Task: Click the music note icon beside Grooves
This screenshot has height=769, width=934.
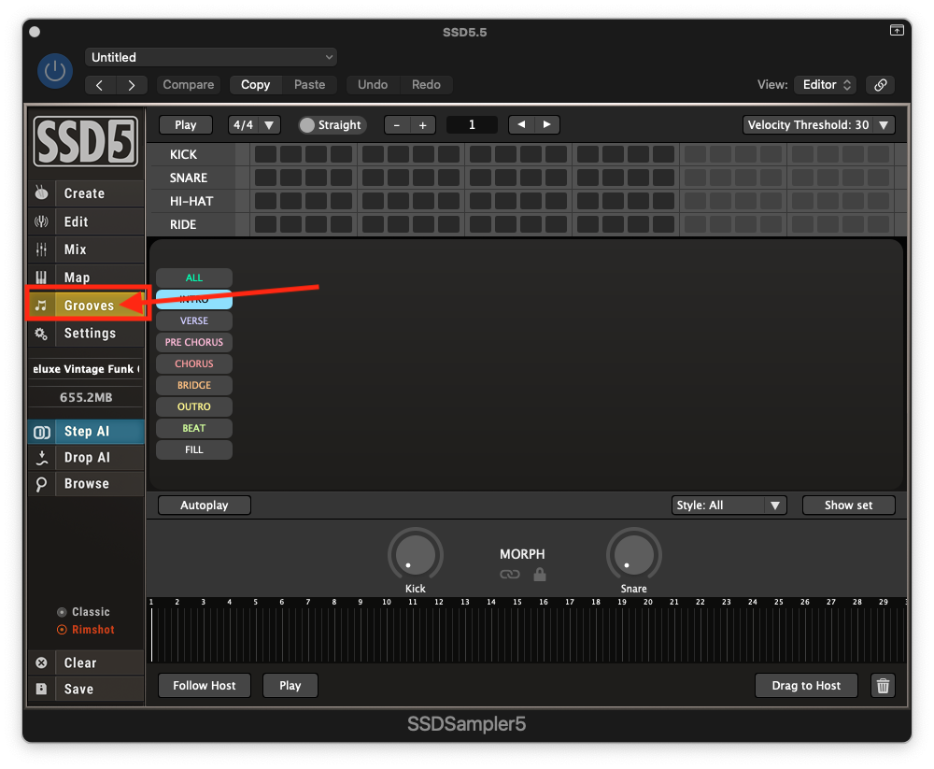Action: pos(41,306)
